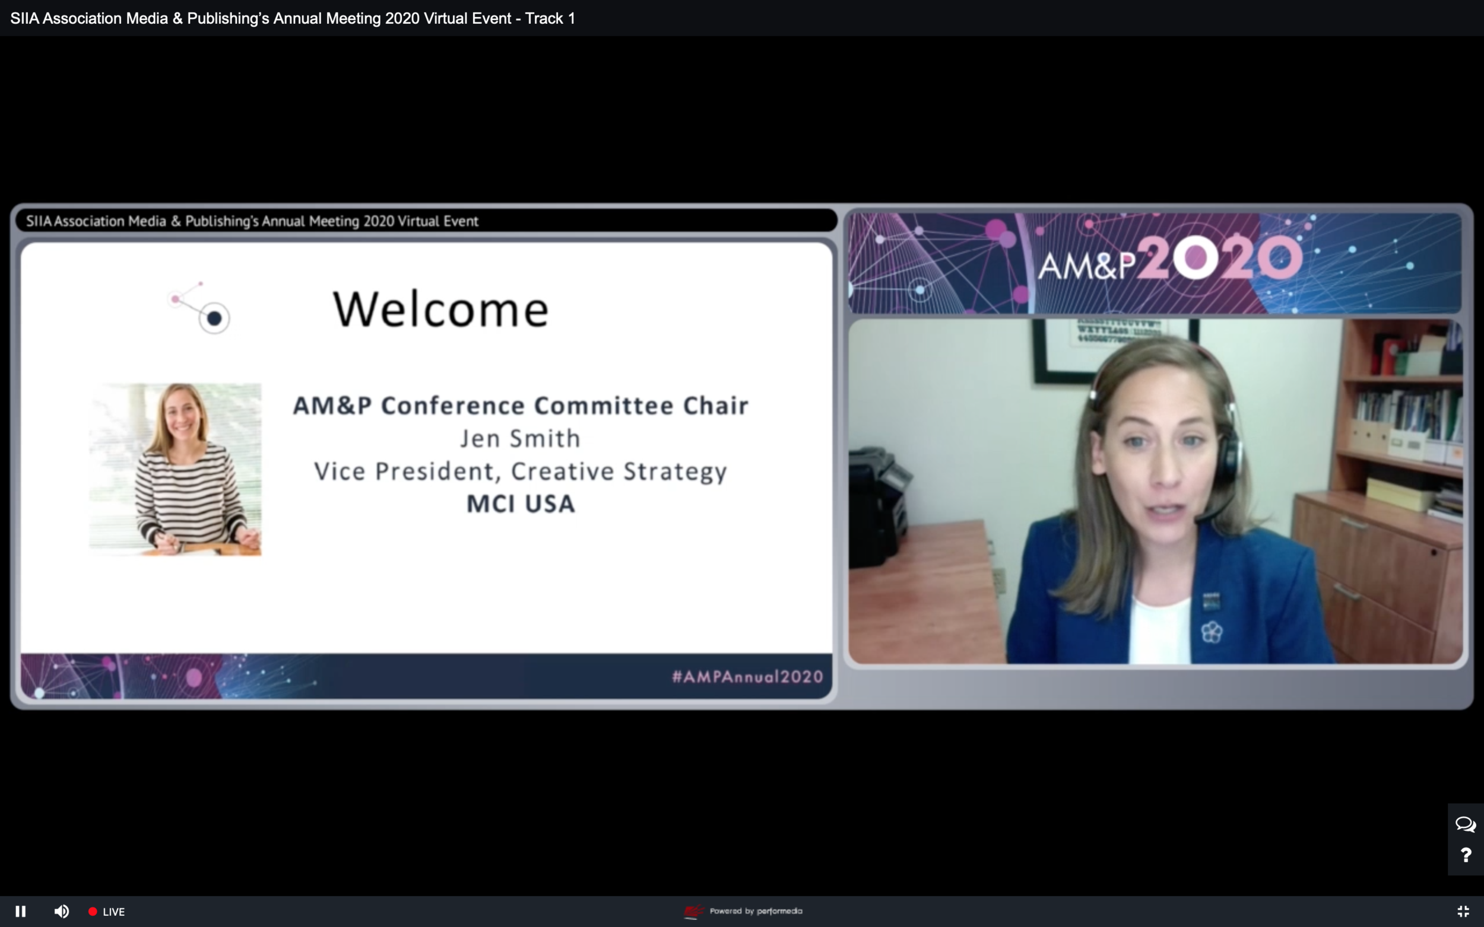Open the Powered by performedia link
The height and width of the screenshot is (927, 1484).
click(756, 911)
